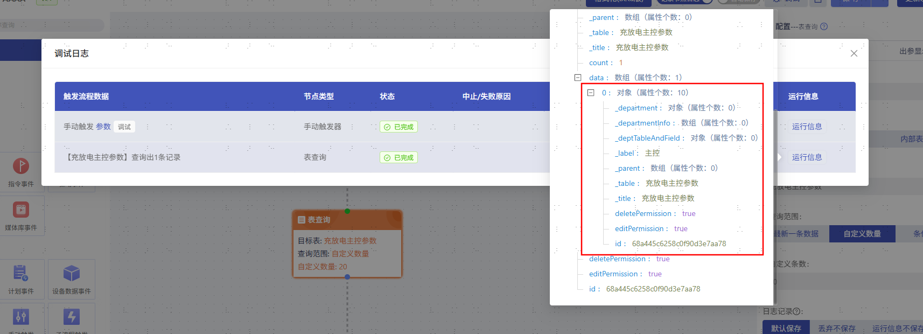Viewport: 923px width, 334px height.
Task: Click the 运行信息 column header
Action: 803,96
